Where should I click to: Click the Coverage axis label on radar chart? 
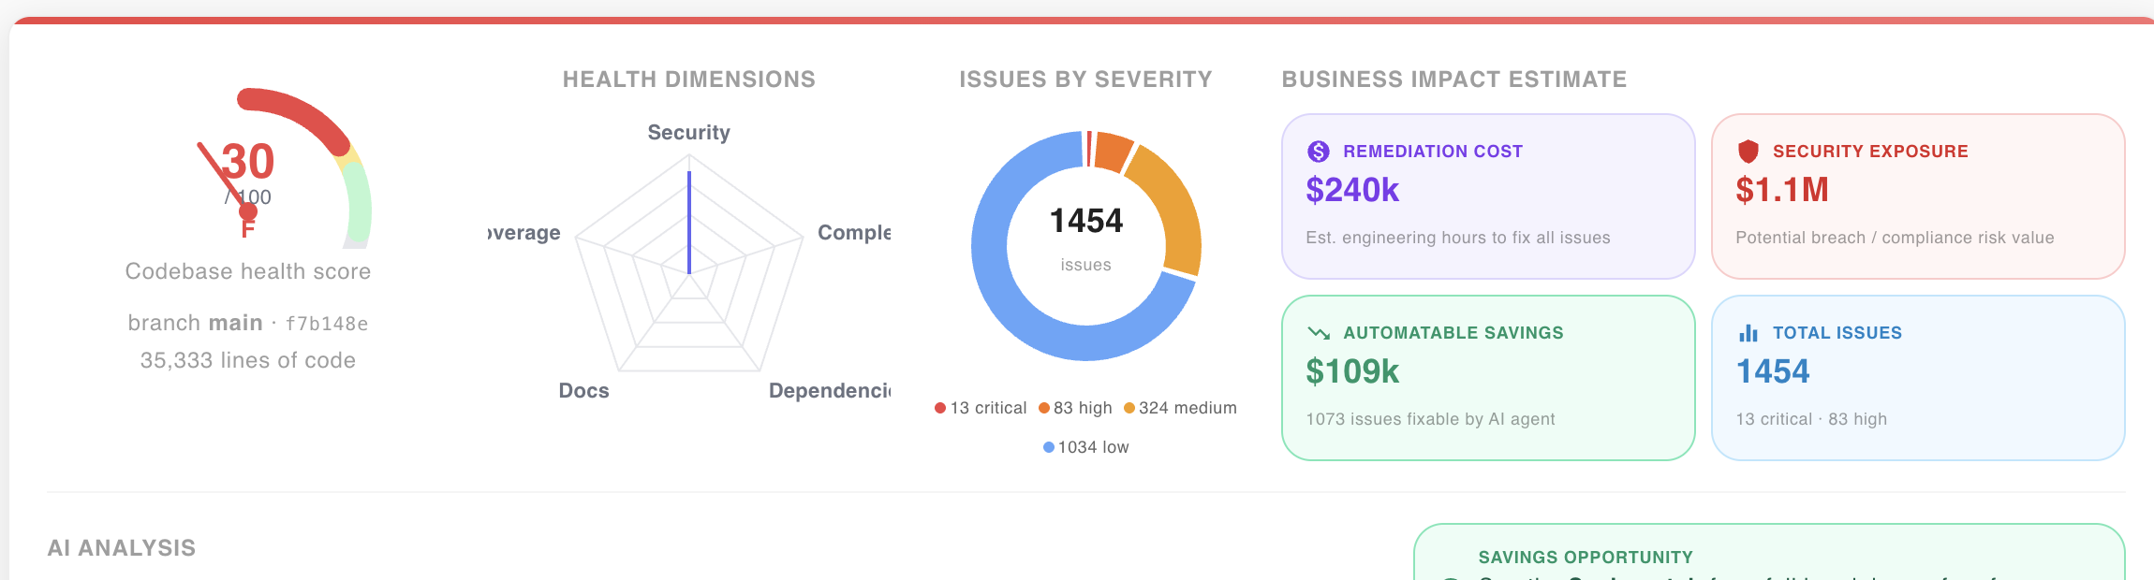click(x=524, y=233)
